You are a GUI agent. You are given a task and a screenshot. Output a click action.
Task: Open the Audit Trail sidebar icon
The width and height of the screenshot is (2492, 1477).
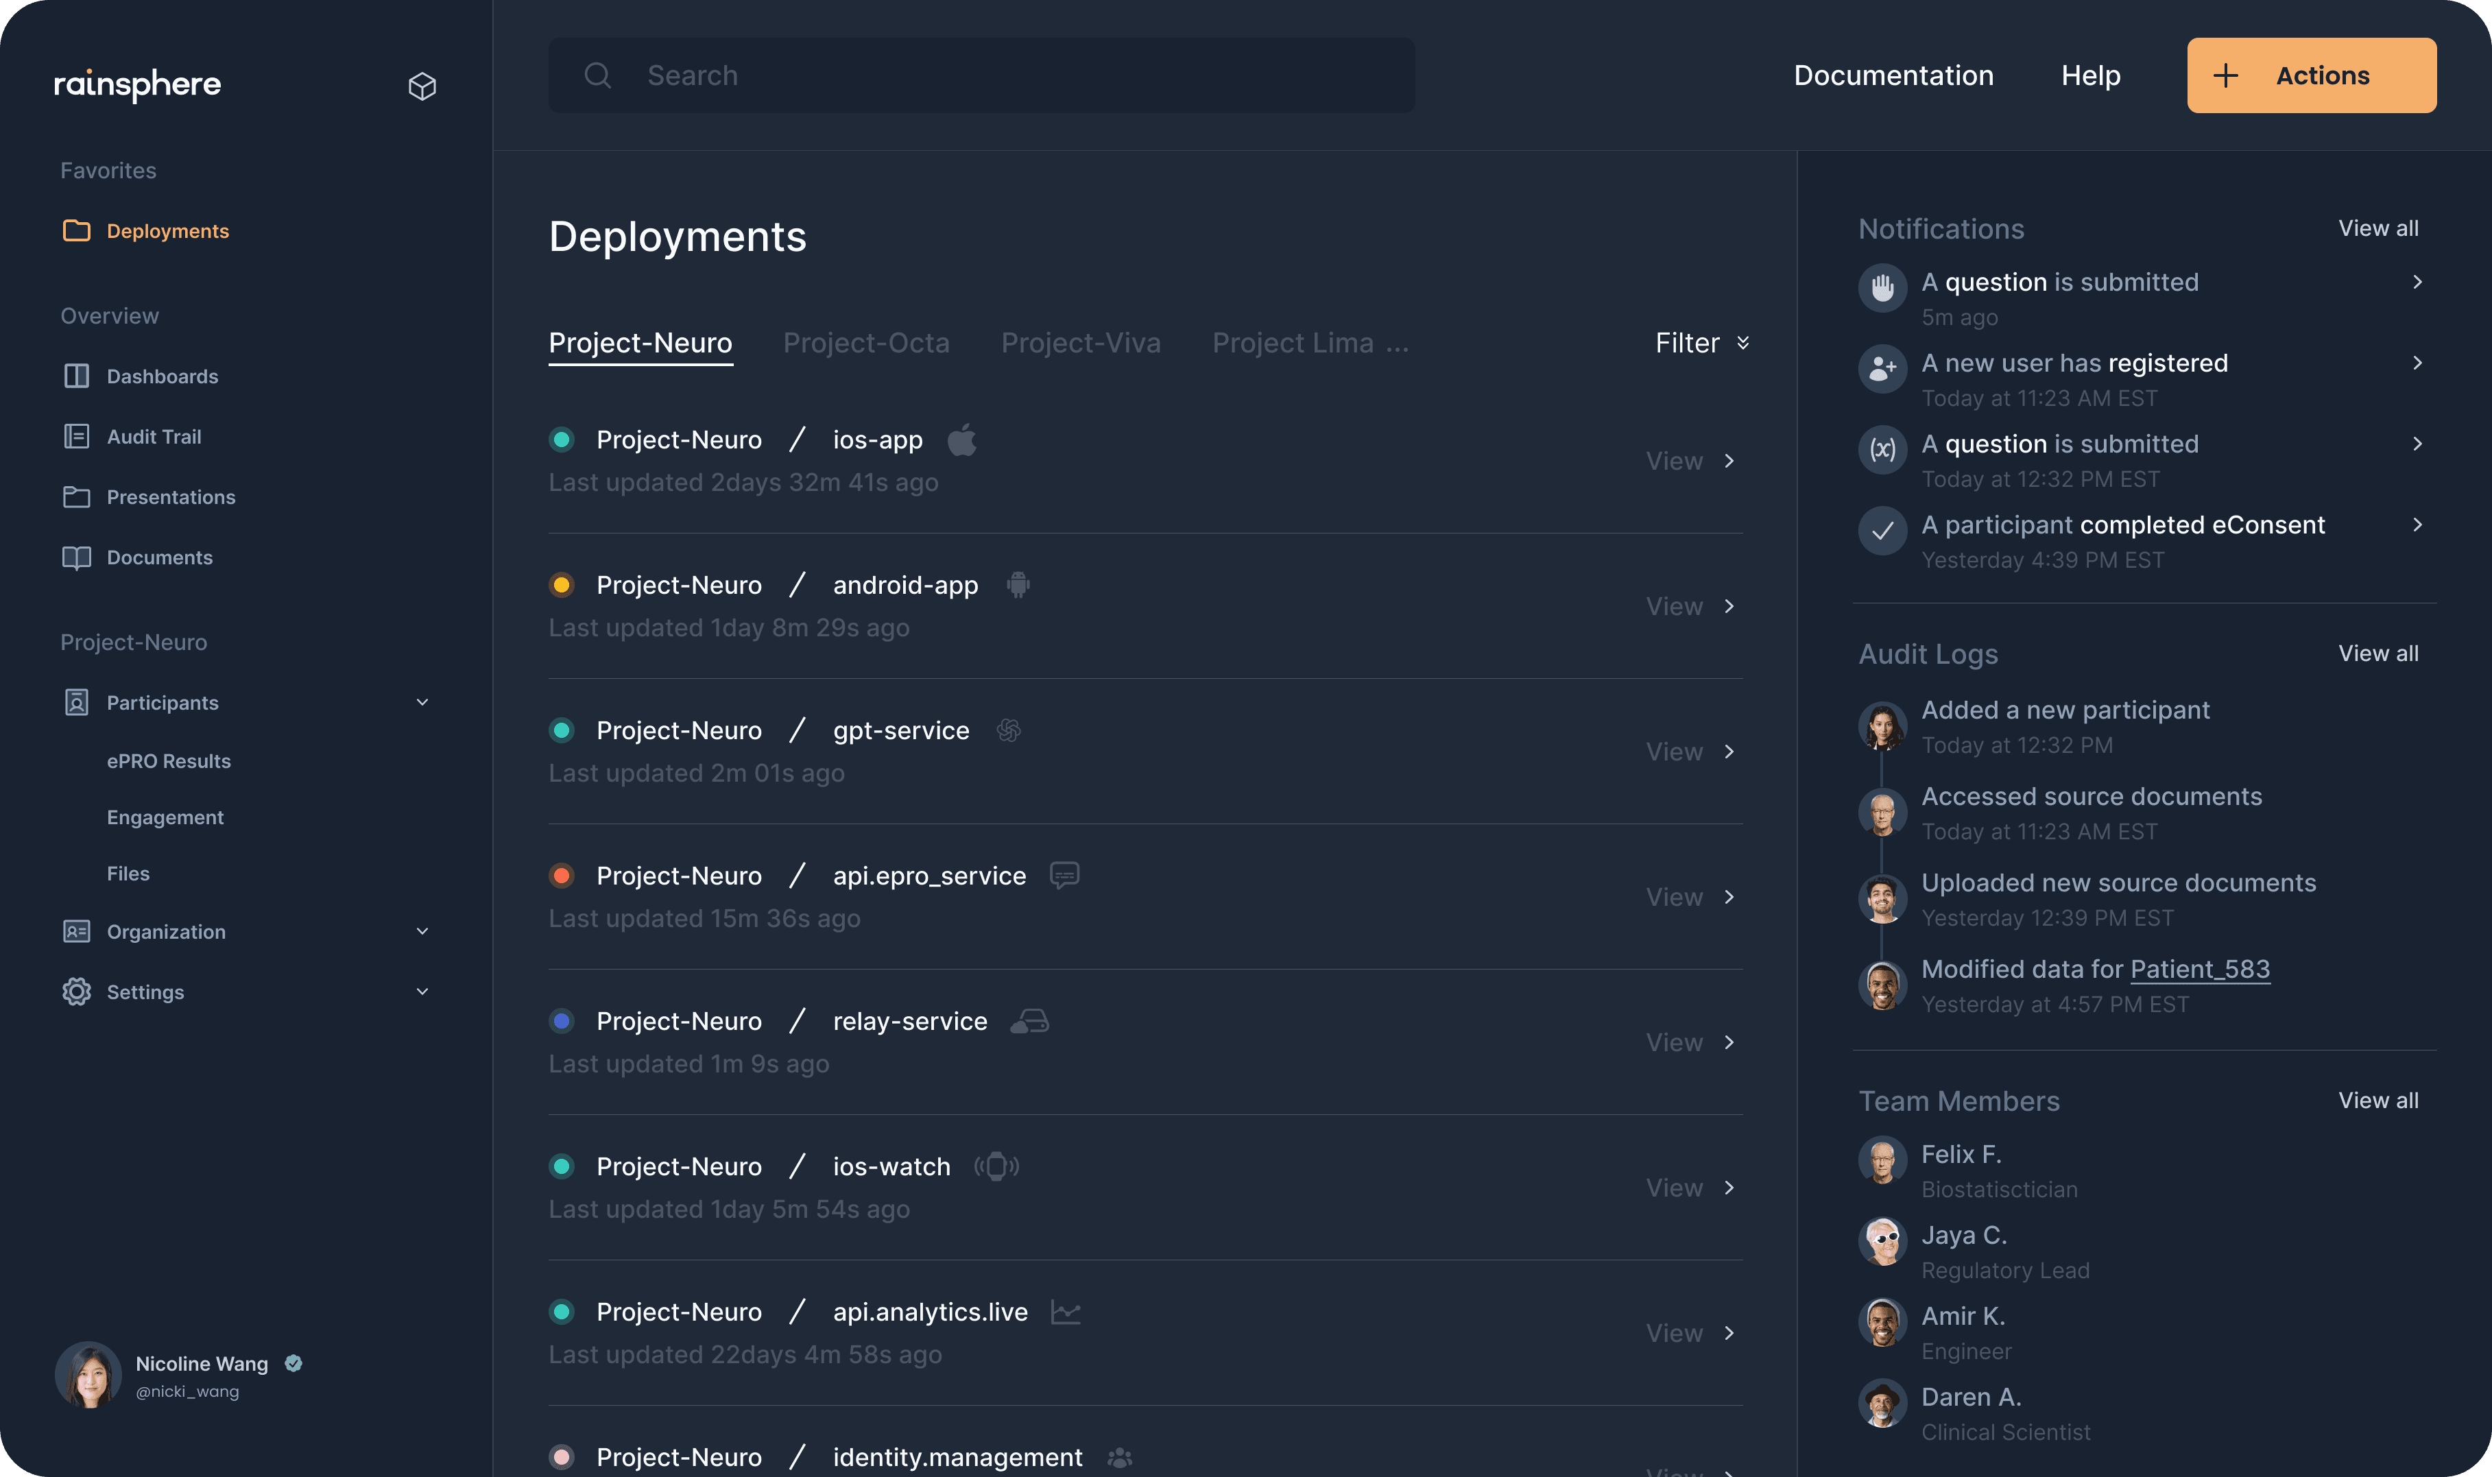77,436
